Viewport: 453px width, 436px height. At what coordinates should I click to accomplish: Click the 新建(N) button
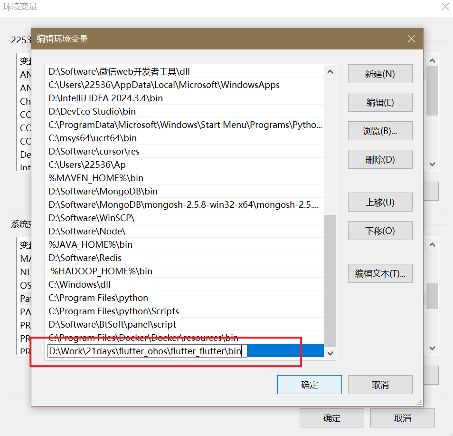[x=380, y=74]
